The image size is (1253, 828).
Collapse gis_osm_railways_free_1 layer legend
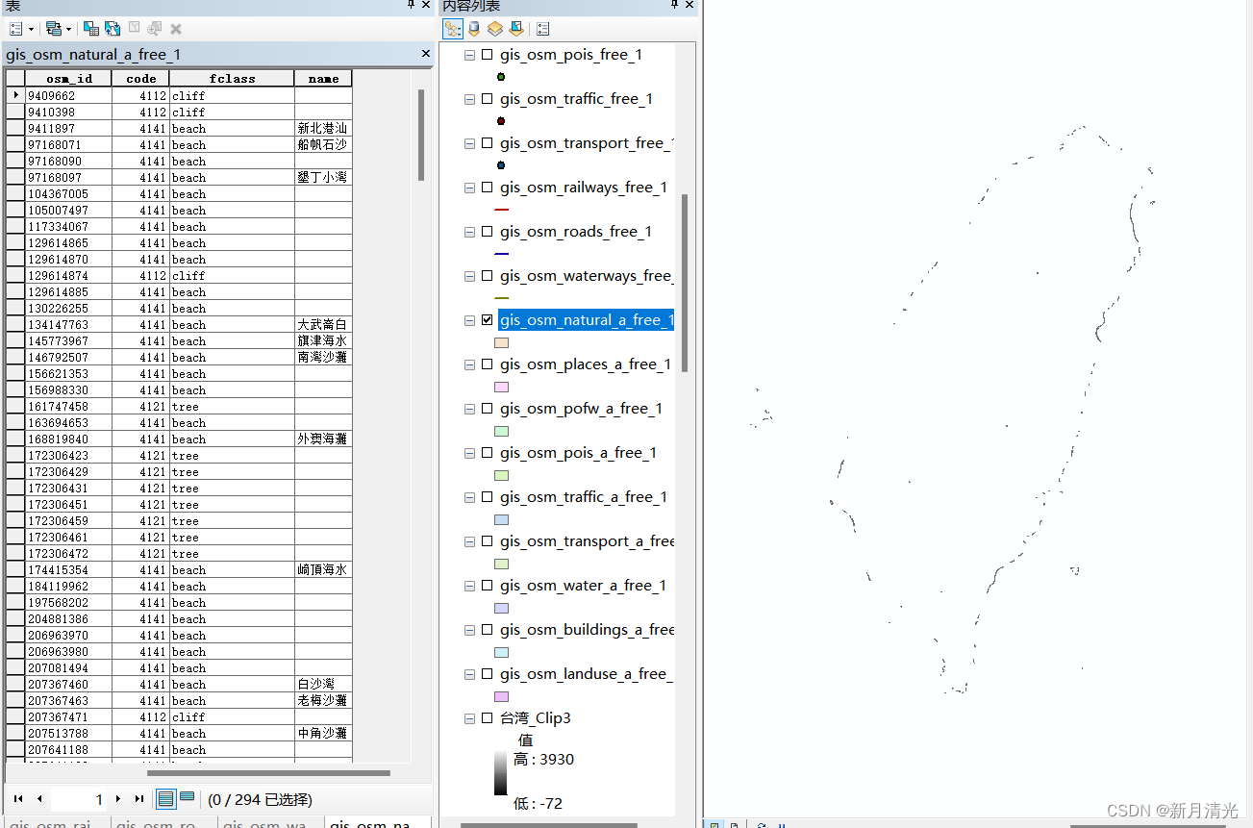(469, 188)
